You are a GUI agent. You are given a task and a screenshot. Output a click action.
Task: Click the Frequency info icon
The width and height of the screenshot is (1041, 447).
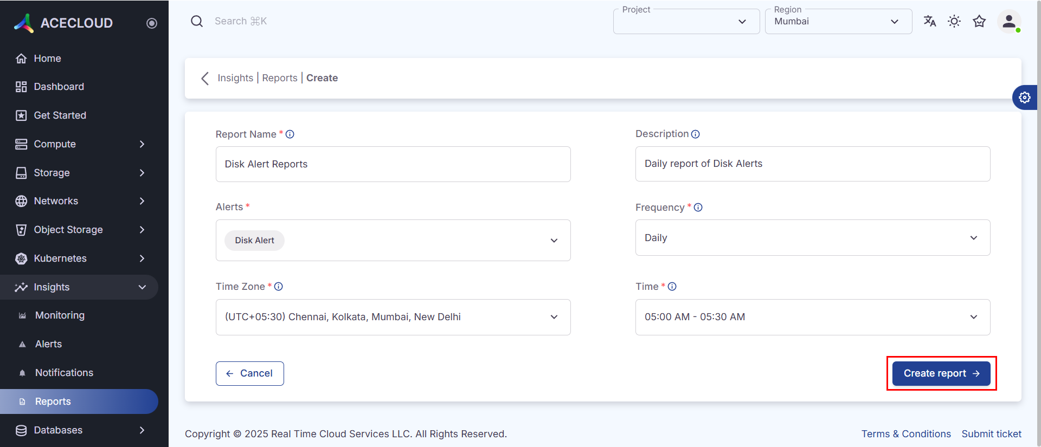point(698,208)
